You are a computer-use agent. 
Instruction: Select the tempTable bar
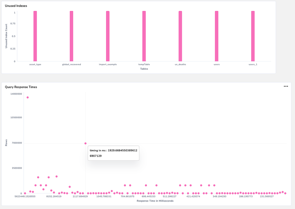144,36
